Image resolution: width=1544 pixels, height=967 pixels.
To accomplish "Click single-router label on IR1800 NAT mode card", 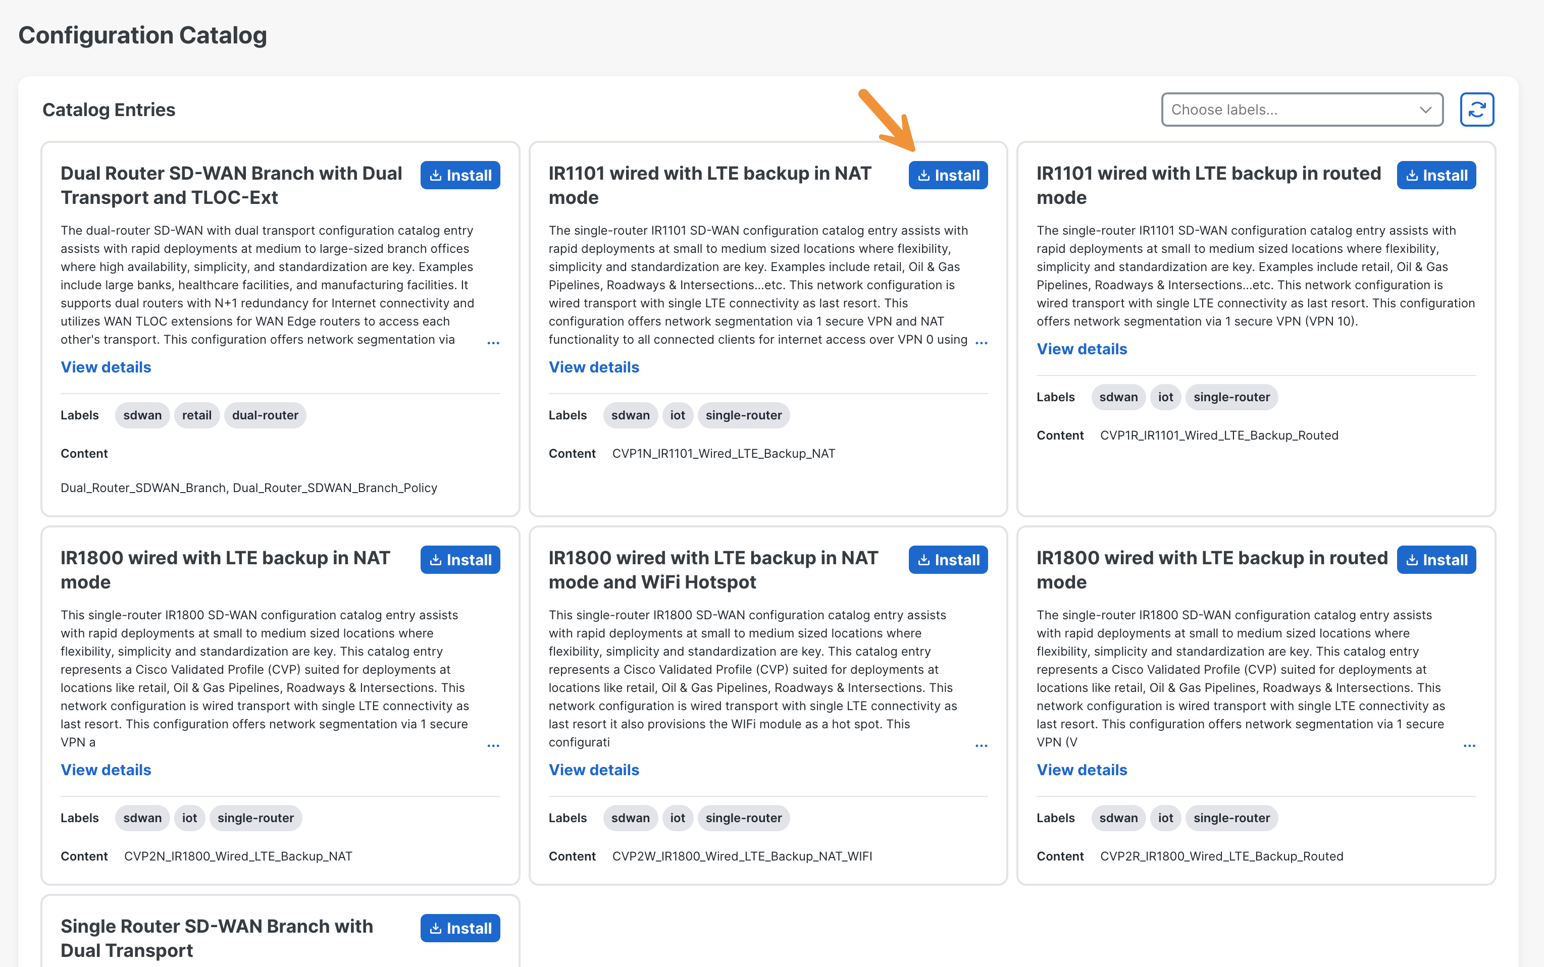I will point(255,818).
